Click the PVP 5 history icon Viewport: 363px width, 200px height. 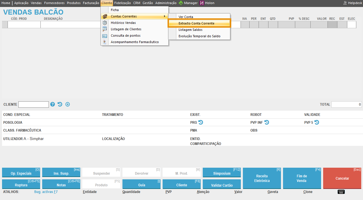[317, 122]
